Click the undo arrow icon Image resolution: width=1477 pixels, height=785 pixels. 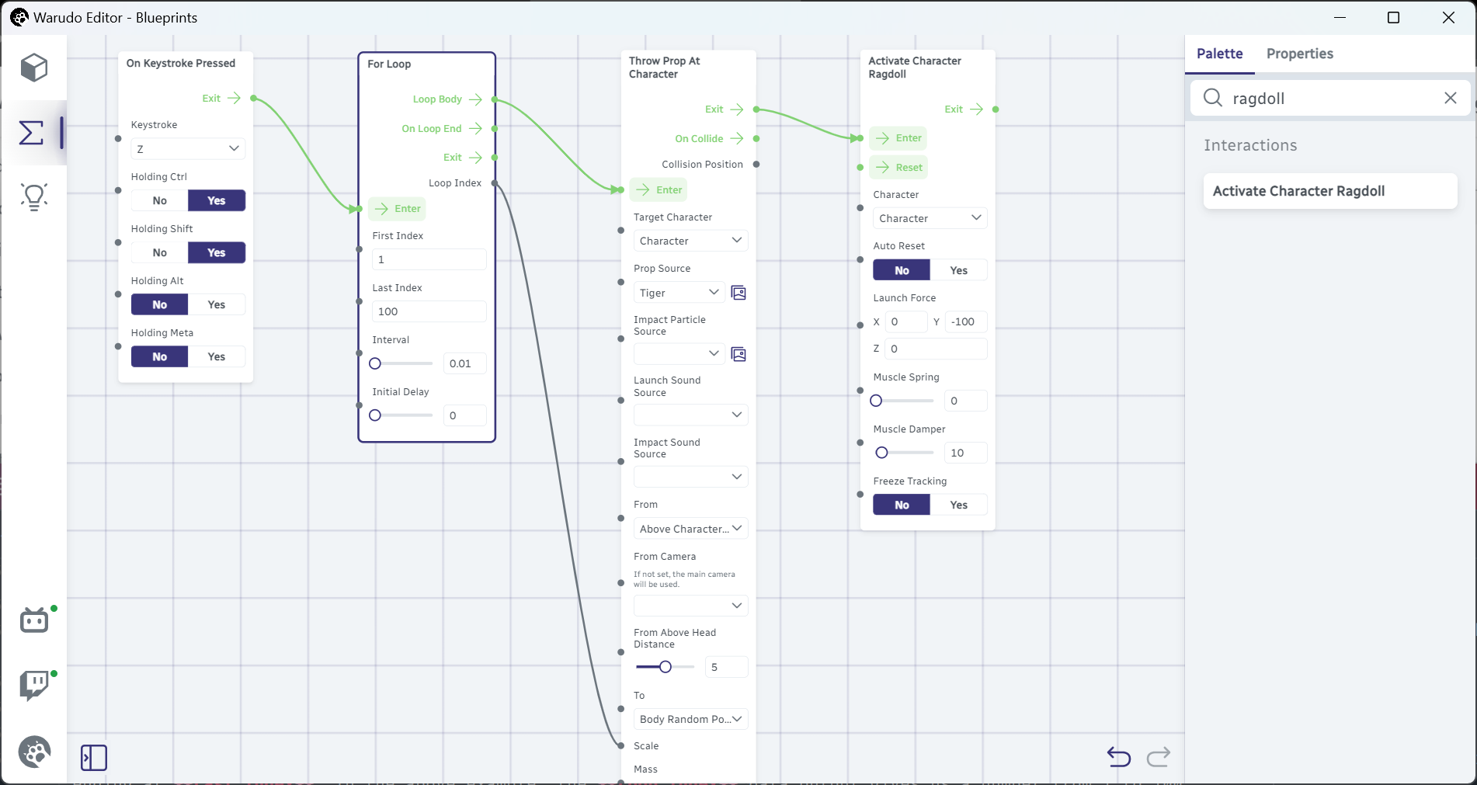pyautogui.click(x=1118, y=756)
